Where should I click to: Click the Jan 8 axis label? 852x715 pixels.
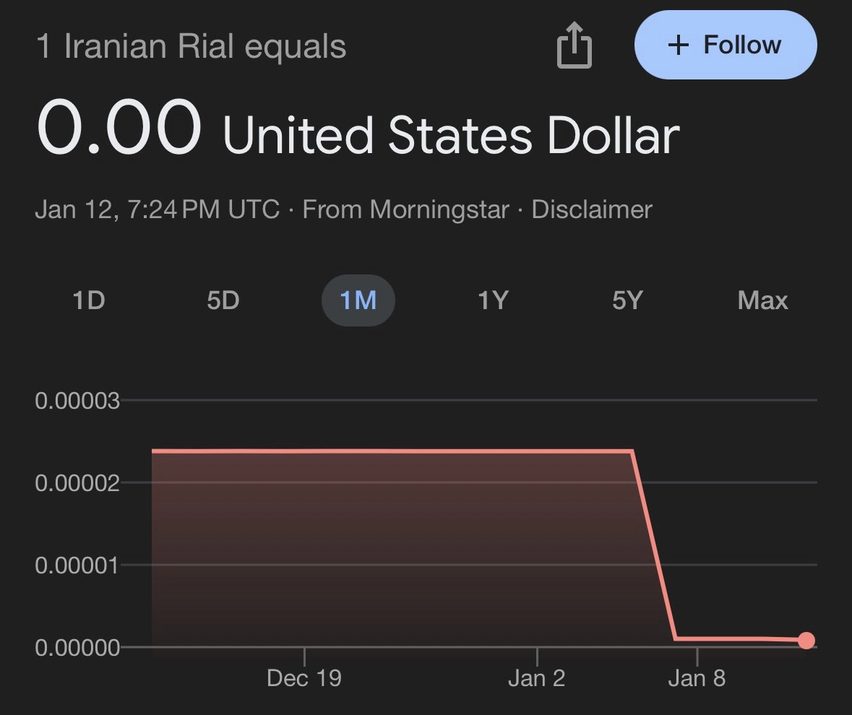point(697,679)
